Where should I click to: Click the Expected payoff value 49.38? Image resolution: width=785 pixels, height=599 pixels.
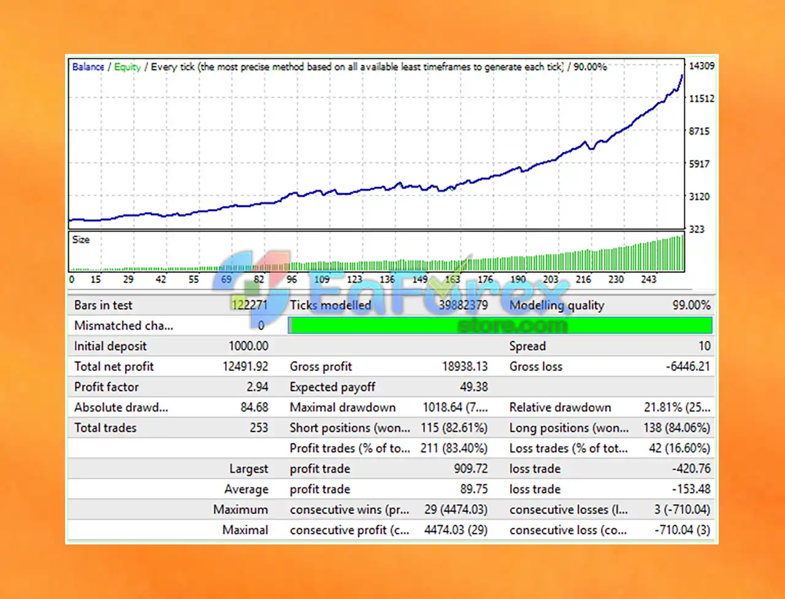click(x=473, y=387)
